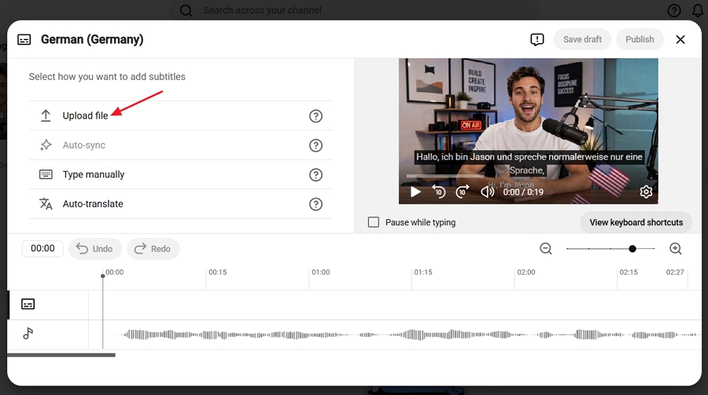Open help for Upload file
708x395 pixels.
click(x=315, y=116)
